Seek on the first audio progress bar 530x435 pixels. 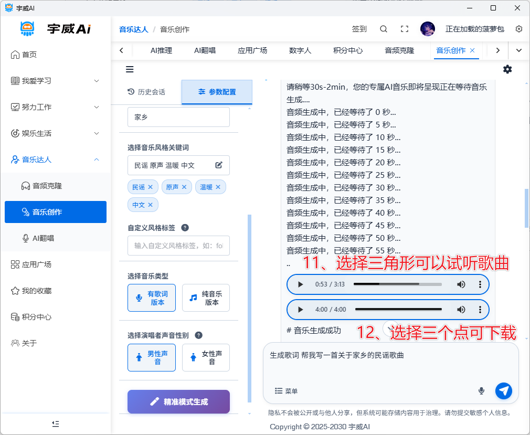(397, 284)
